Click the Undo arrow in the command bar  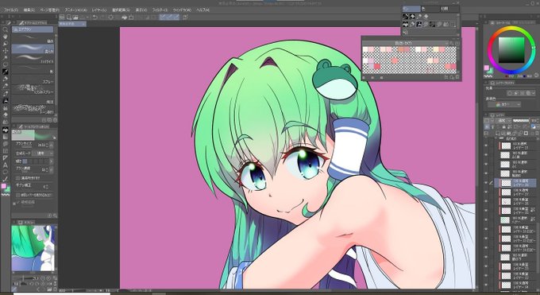pos(95,17)
